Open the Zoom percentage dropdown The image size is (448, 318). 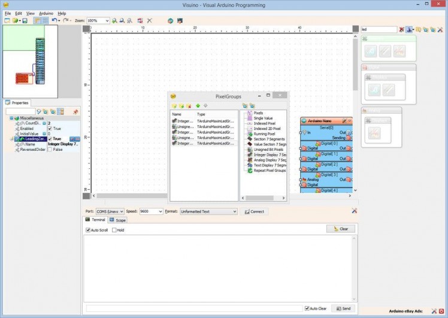click(x=107, y=20)
